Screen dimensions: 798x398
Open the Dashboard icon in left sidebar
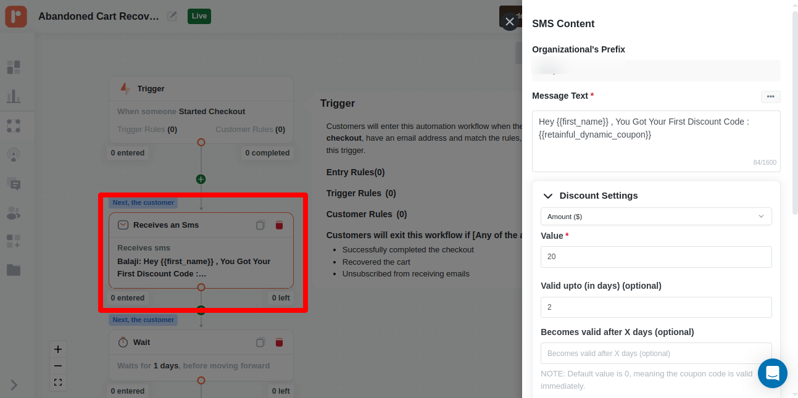tap(14, 67)
